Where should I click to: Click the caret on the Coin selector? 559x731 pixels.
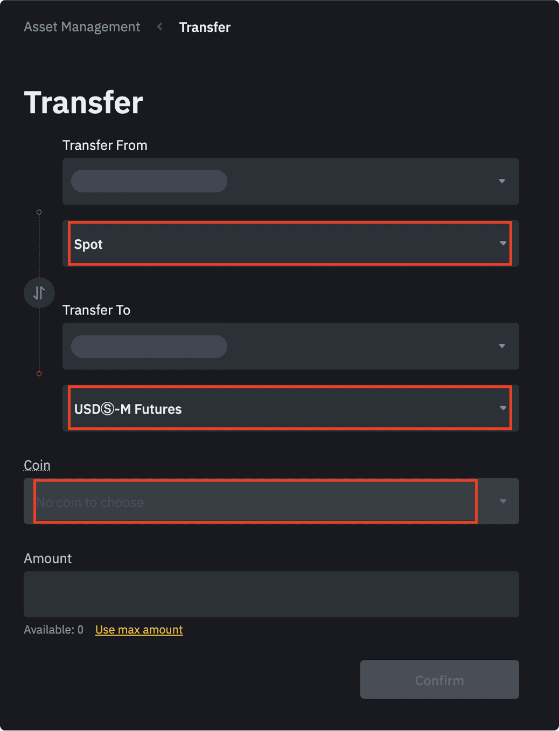pos(502,501)
